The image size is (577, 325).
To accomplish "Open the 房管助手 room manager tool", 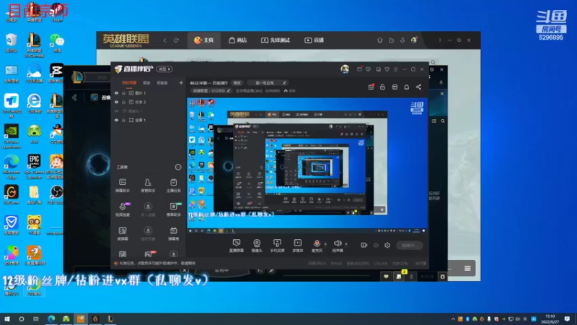I will (148, 186).
